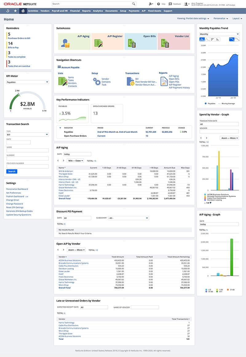Screen dimensions: 246x357
Task: Click the Expected Receipt Date field
Action: coord(94,307)
